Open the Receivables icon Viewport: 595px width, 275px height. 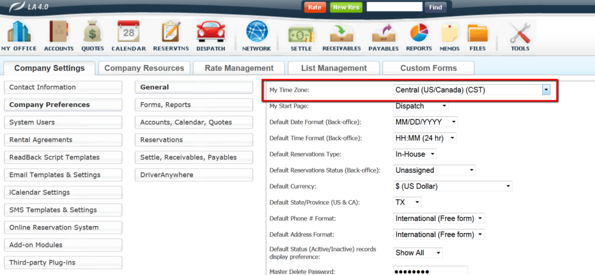click(341, 33)
